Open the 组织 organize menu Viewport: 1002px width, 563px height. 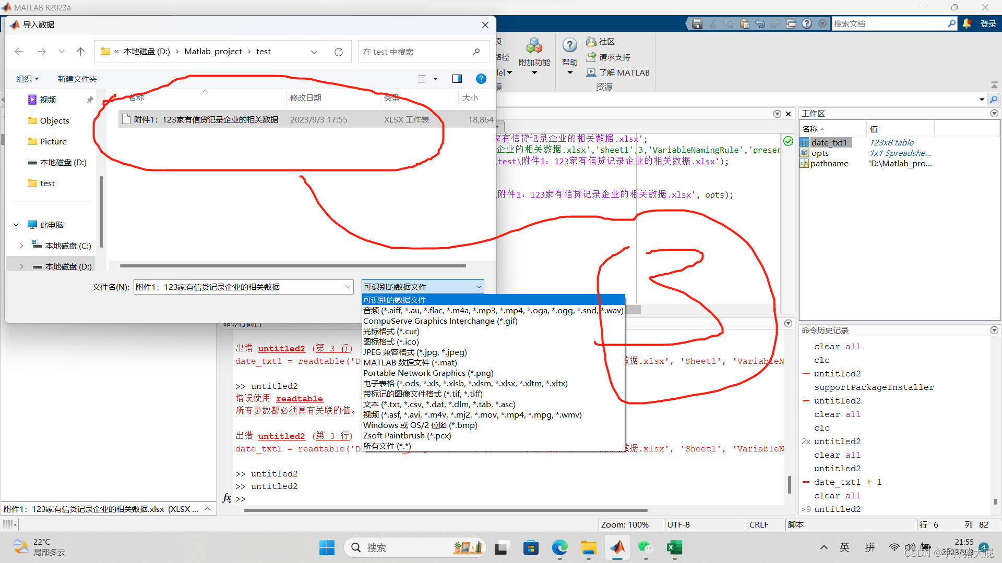tap(27, 79)
